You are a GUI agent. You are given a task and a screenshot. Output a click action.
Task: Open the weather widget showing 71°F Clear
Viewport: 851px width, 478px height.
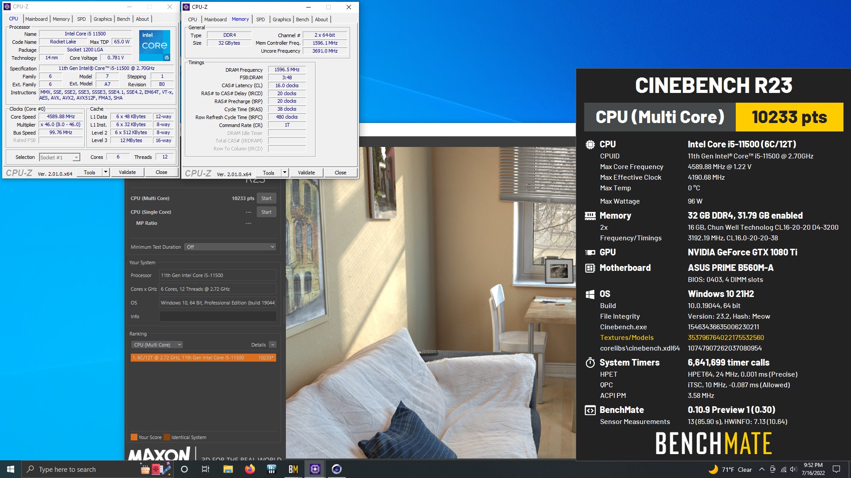(730, 470)
